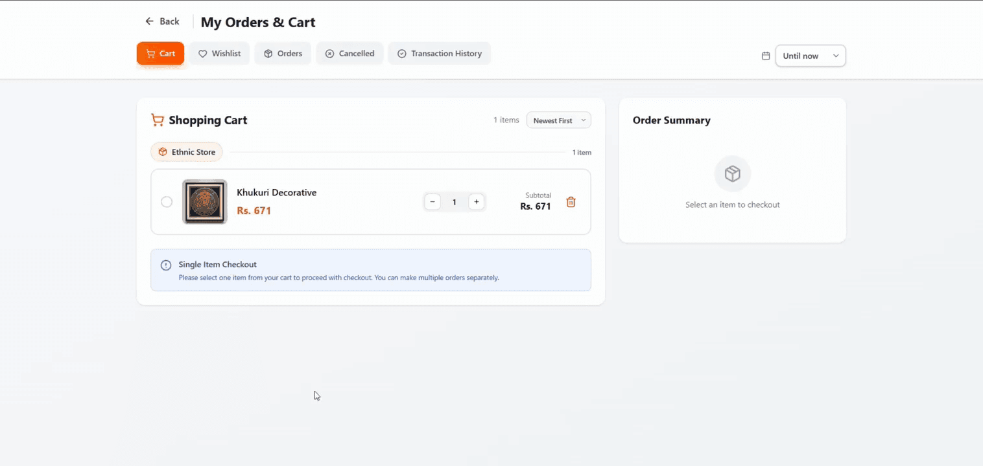Click the quantity value 1
Image resolution: width=983 pixels, height=466 pixels.
pos(455,202)
